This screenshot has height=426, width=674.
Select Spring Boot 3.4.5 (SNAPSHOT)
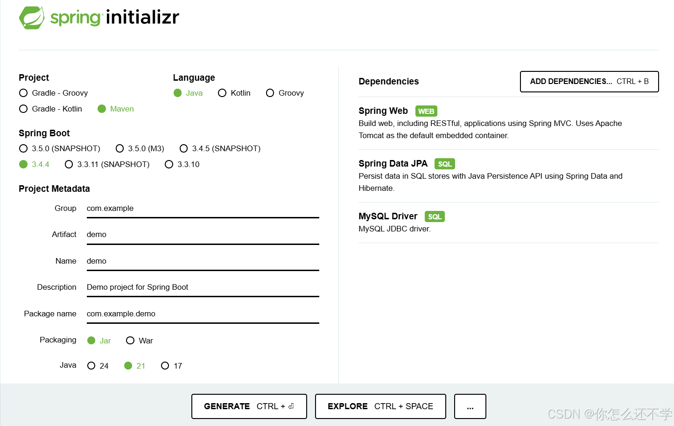click(220, 148)
